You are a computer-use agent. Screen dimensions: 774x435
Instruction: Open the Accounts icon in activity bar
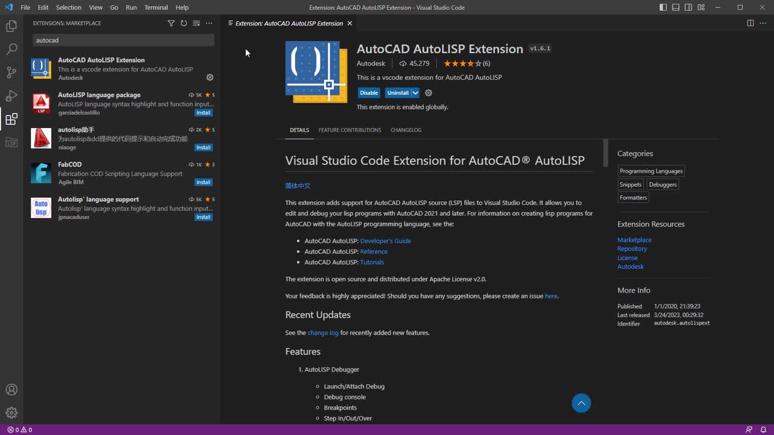point(11,390)
